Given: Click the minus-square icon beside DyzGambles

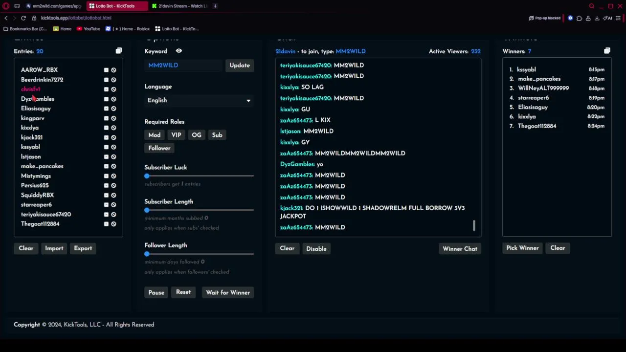Looking at the screenshot, I should (x=106, y=99).
